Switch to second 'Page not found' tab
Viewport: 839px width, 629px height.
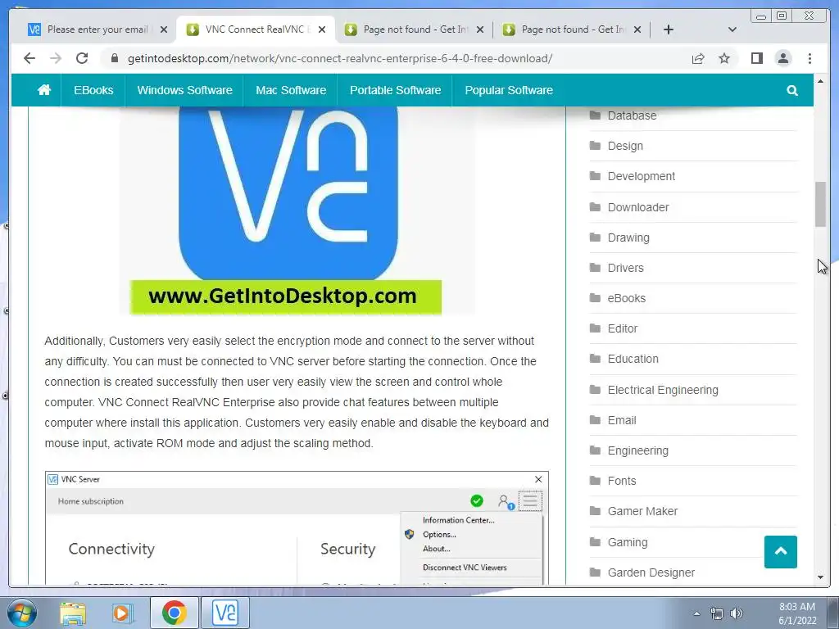pos(573,29)
